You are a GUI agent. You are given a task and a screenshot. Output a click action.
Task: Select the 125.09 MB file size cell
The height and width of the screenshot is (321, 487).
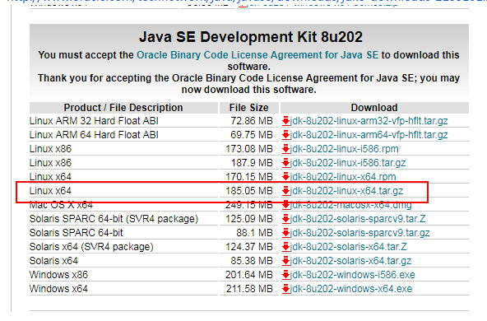click(x=249, y=219)
